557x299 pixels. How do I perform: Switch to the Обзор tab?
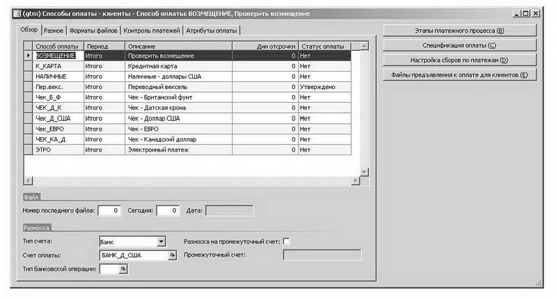[29, 30]
